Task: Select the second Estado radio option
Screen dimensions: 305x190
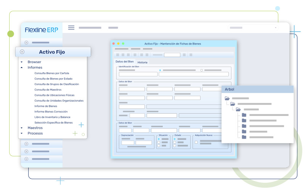Action: point(175,142)
